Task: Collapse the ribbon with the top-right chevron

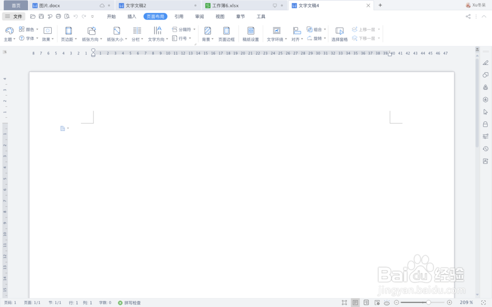Action: [x=484, y=16]
